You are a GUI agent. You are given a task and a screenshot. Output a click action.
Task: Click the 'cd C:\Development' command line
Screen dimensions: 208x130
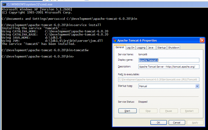pos(69,19)
